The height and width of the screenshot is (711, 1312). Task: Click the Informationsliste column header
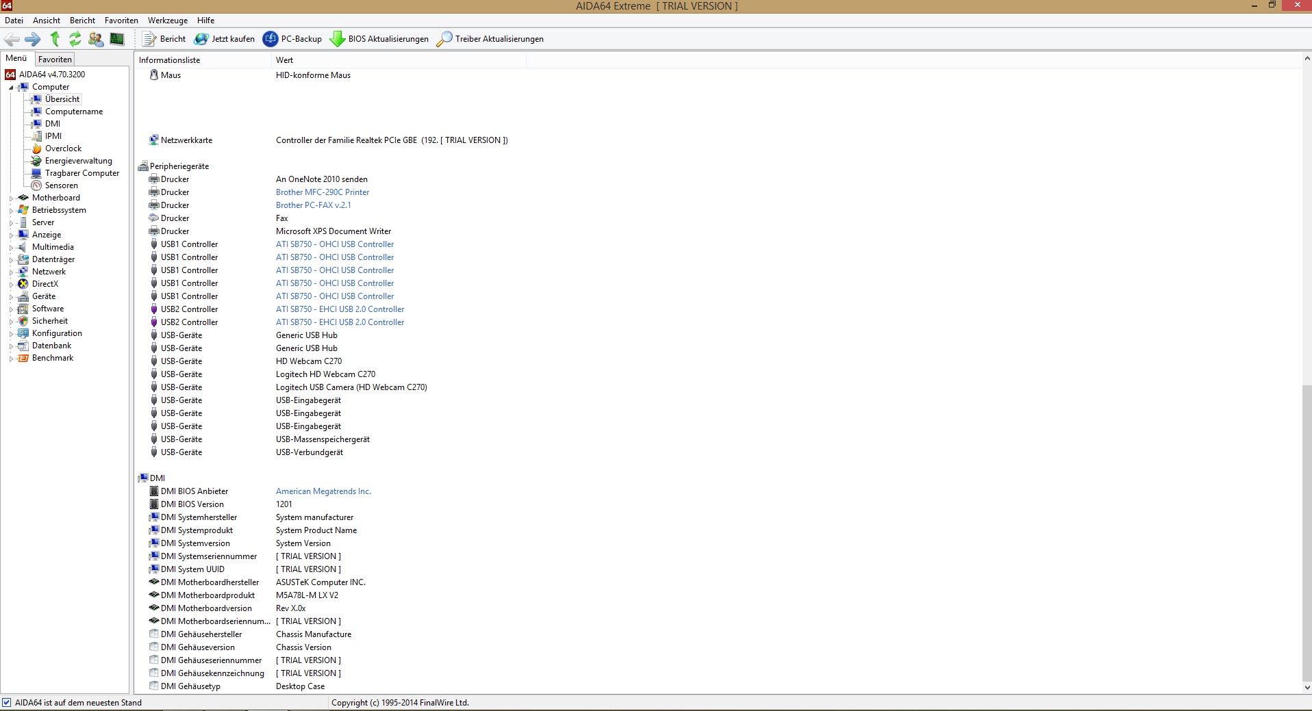coord(203,60)
